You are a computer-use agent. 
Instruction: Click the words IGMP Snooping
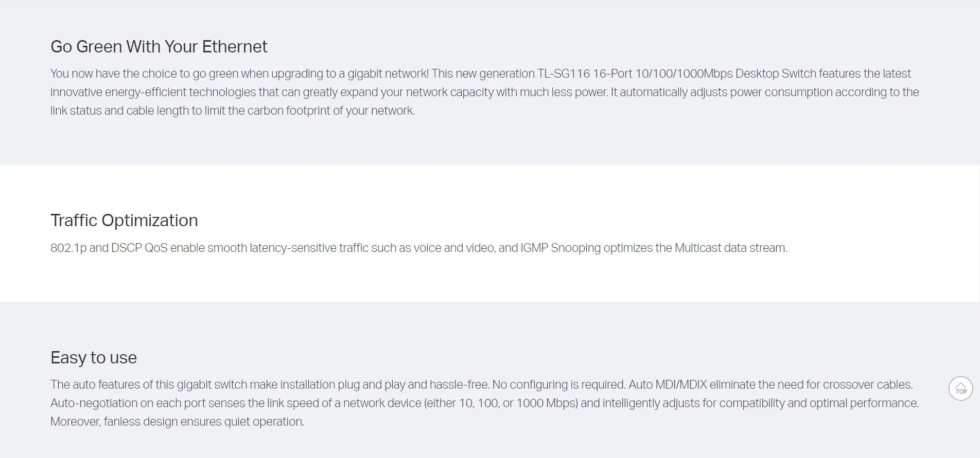click(x=561, y=248)
